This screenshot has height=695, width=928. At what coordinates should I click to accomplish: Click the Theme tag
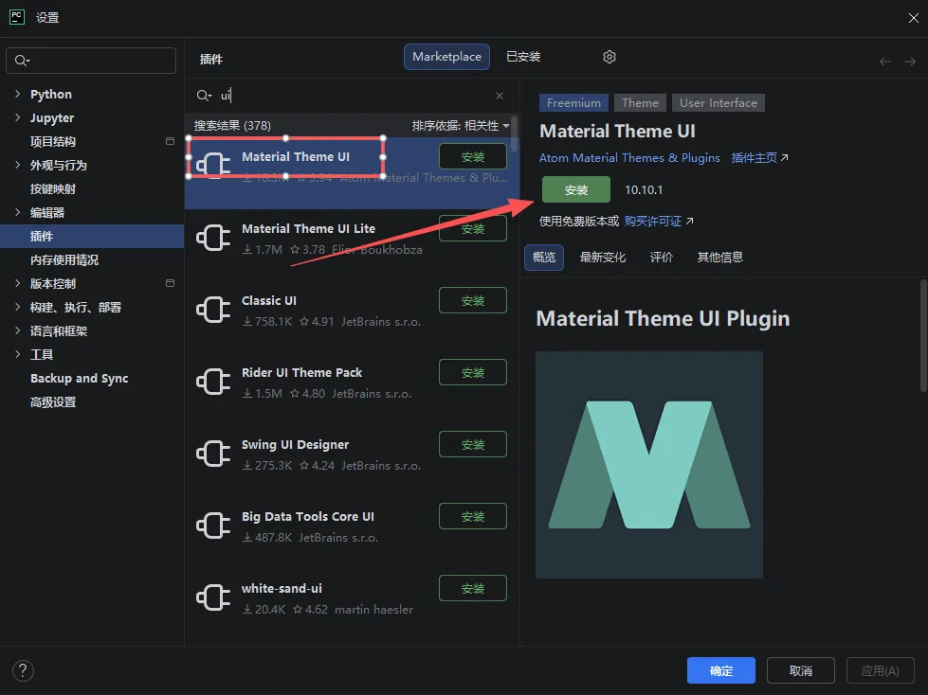tap(640, 103)
